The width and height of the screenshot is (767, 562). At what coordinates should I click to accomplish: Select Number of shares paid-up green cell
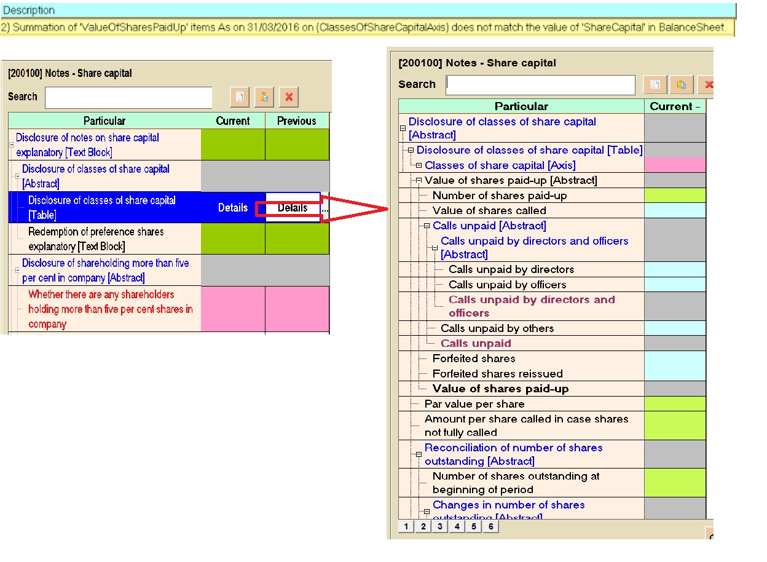tap(674, 196)
